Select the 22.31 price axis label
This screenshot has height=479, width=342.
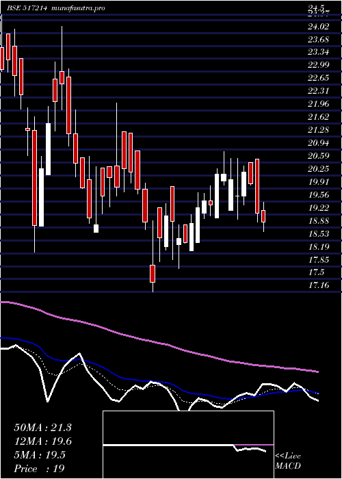(x=319, y=91)
